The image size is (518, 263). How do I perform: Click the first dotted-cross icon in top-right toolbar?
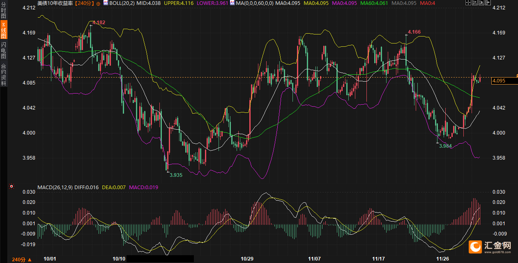tap(469, 3)
